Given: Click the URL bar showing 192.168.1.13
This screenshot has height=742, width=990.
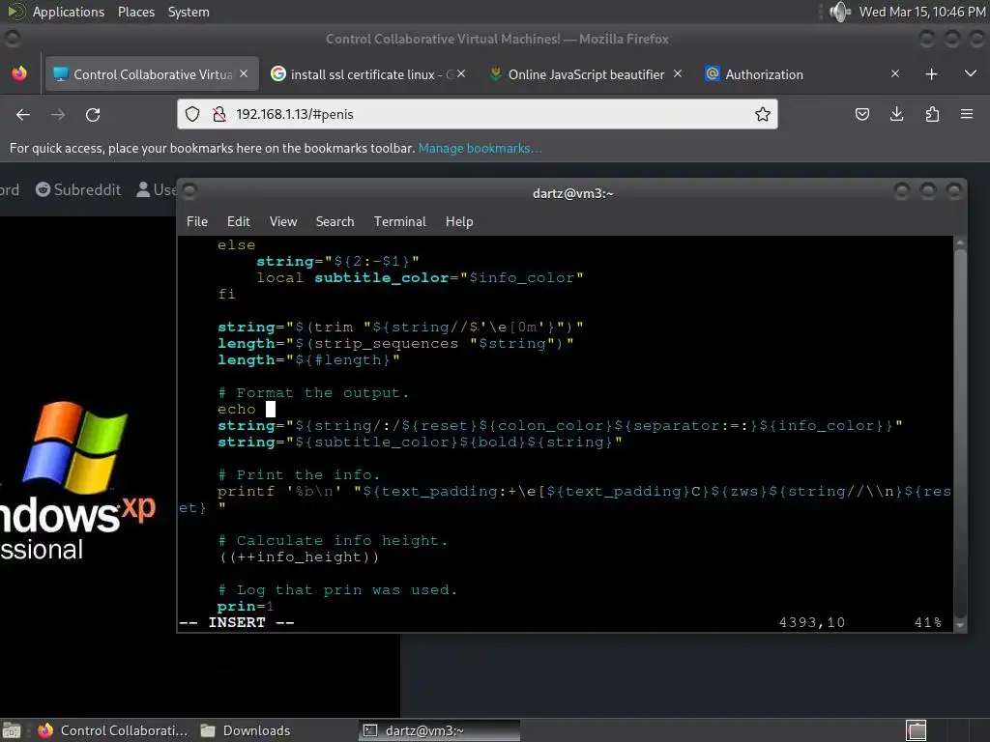Looking at the screenshot, I should (478, 114).
